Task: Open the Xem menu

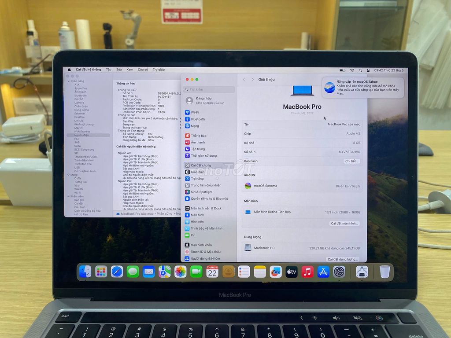Action: tap(130, 70)
